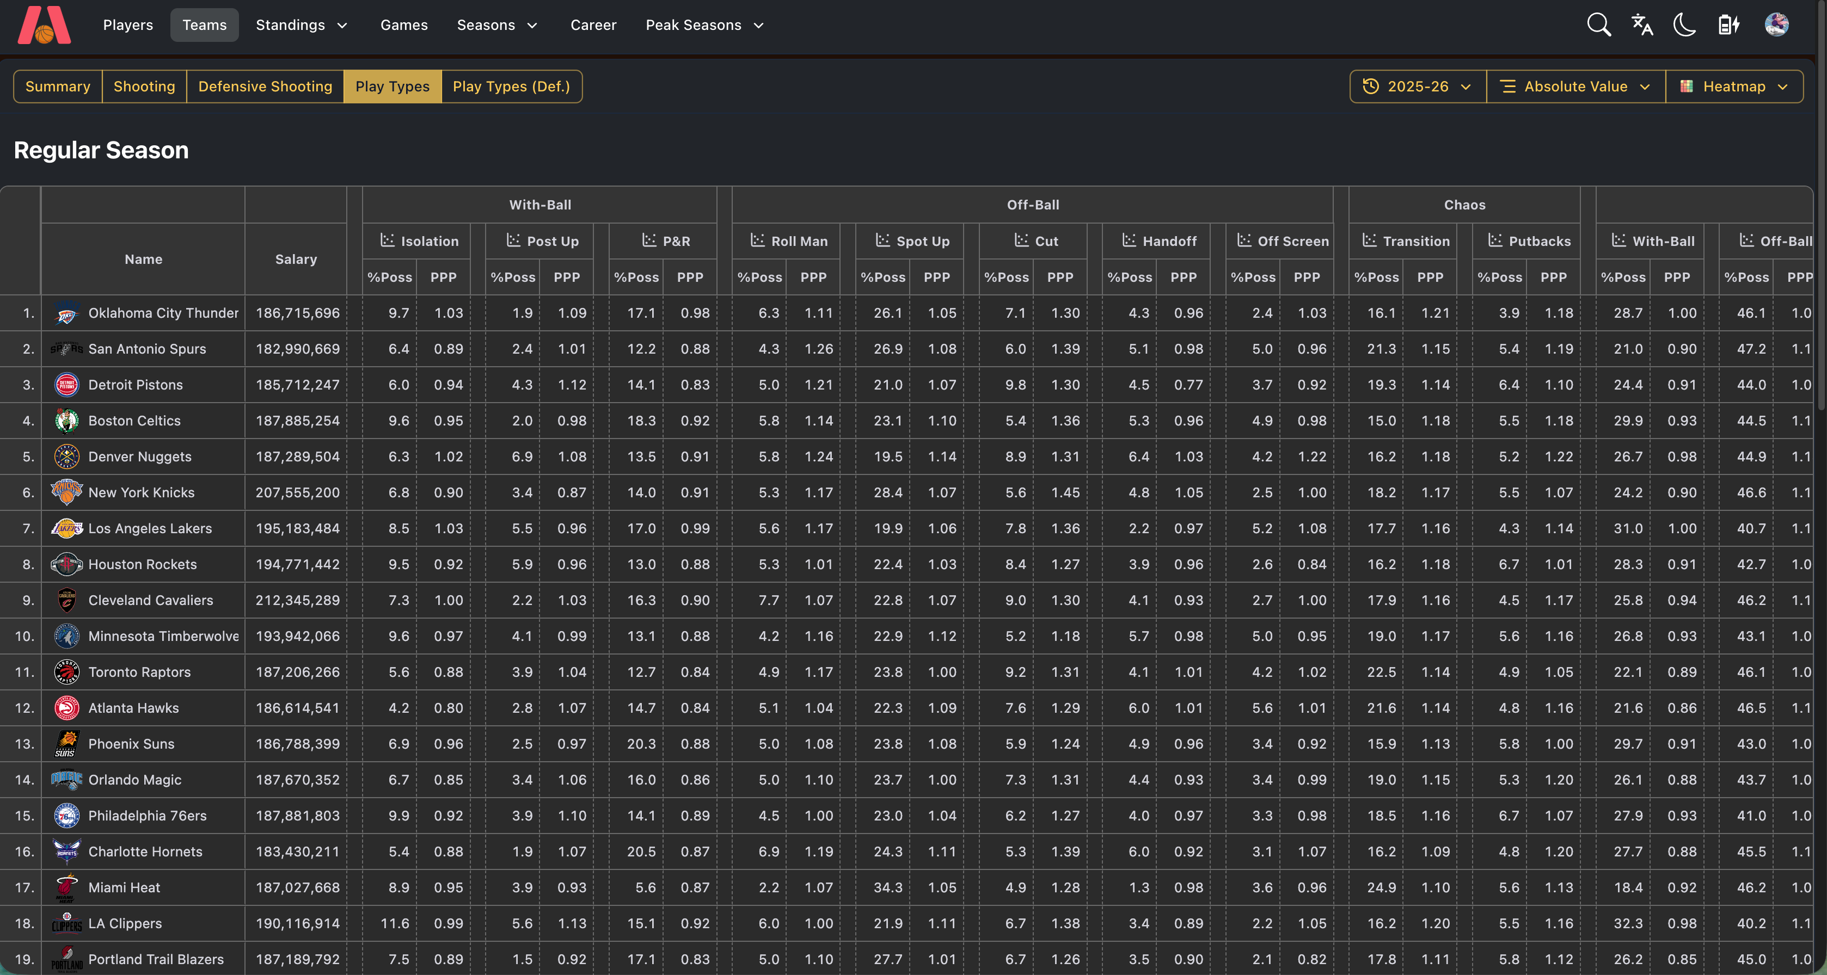
Task: Click the Miami Heat logo
Action: click(x=66, y=888)
